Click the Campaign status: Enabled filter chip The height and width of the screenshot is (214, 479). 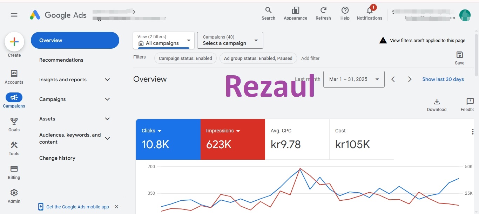[185, 58]
